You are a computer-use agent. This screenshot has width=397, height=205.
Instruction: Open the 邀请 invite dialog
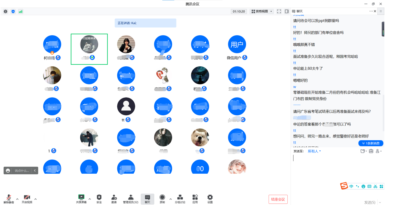(x=114, y=199)
